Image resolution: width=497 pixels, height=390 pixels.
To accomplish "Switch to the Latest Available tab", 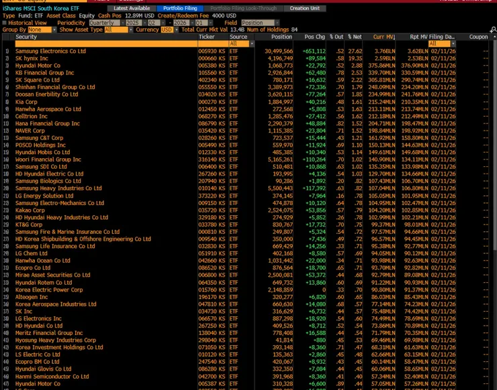I will [132, 8].
